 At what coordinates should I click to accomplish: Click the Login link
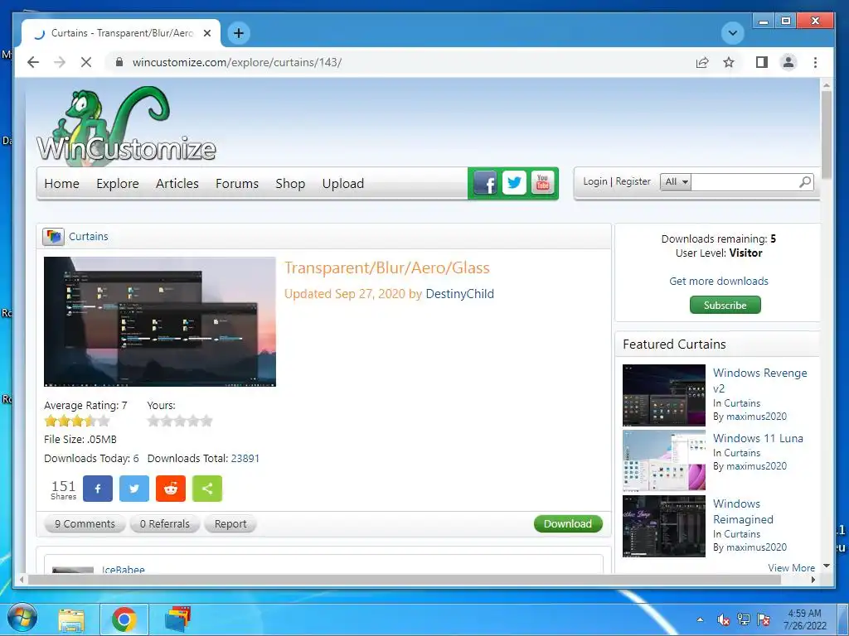(x=595, y=181)
